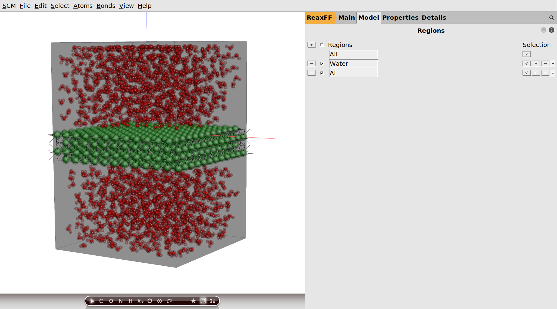Click the All region name field
557x309 pixels.
pos(353,54)
